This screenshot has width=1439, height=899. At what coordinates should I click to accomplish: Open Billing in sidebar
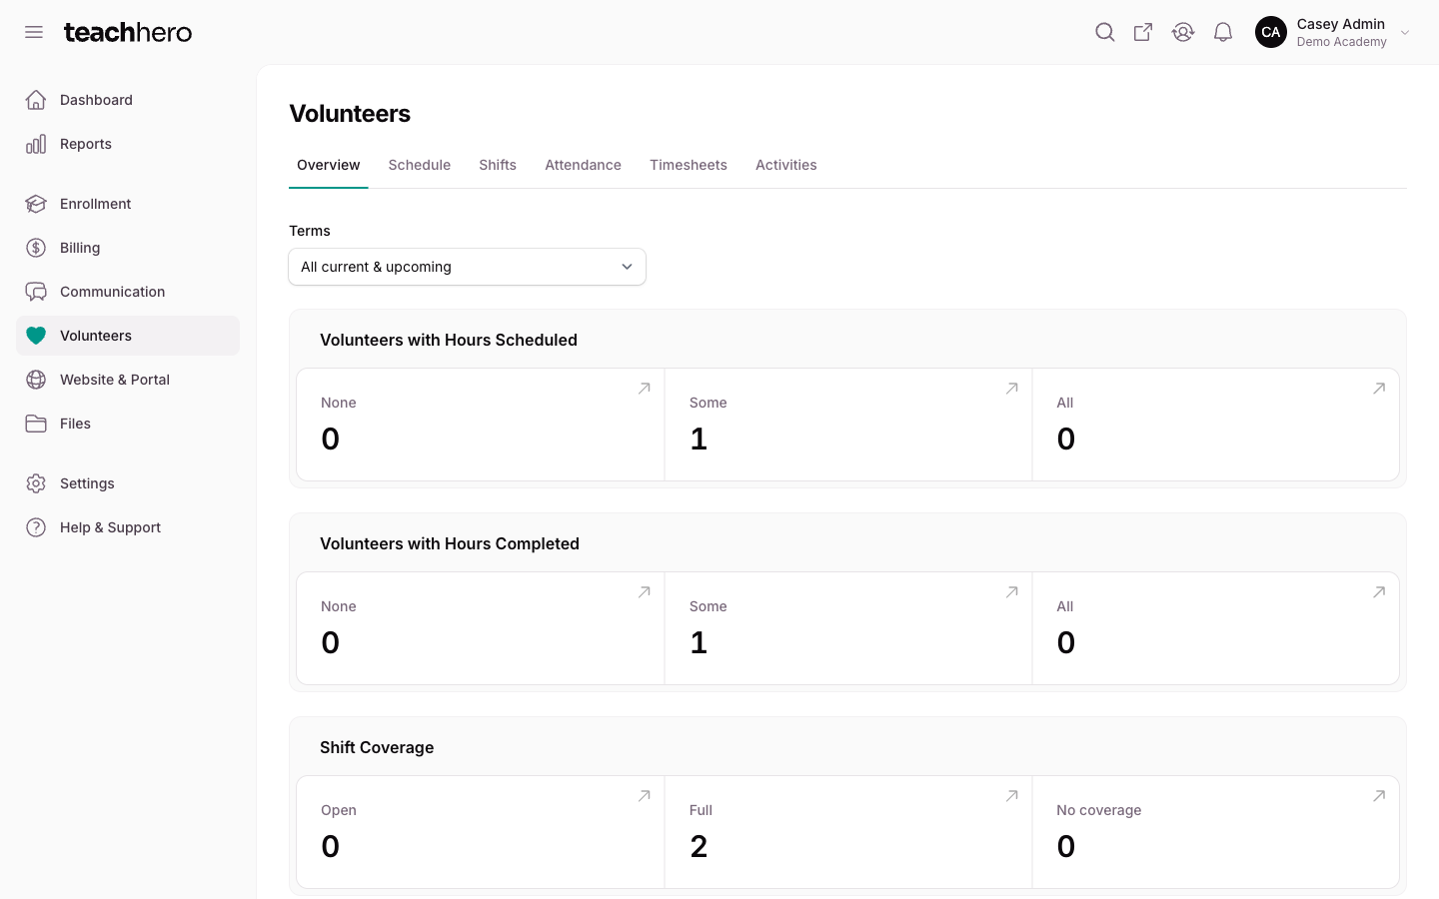tap(128, 248)
